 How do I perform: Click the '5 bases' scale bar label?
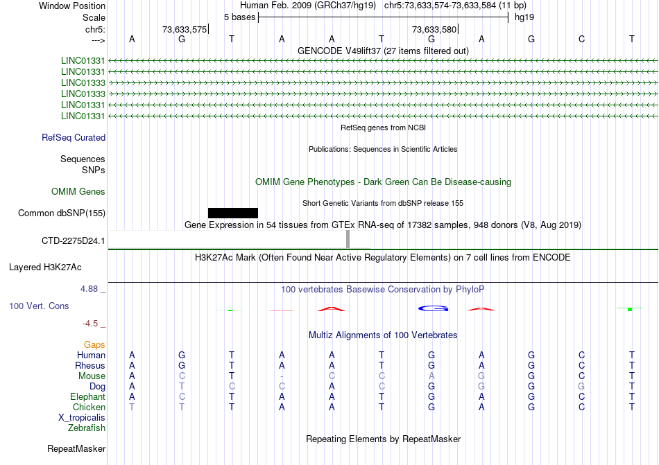coord(239,17)
